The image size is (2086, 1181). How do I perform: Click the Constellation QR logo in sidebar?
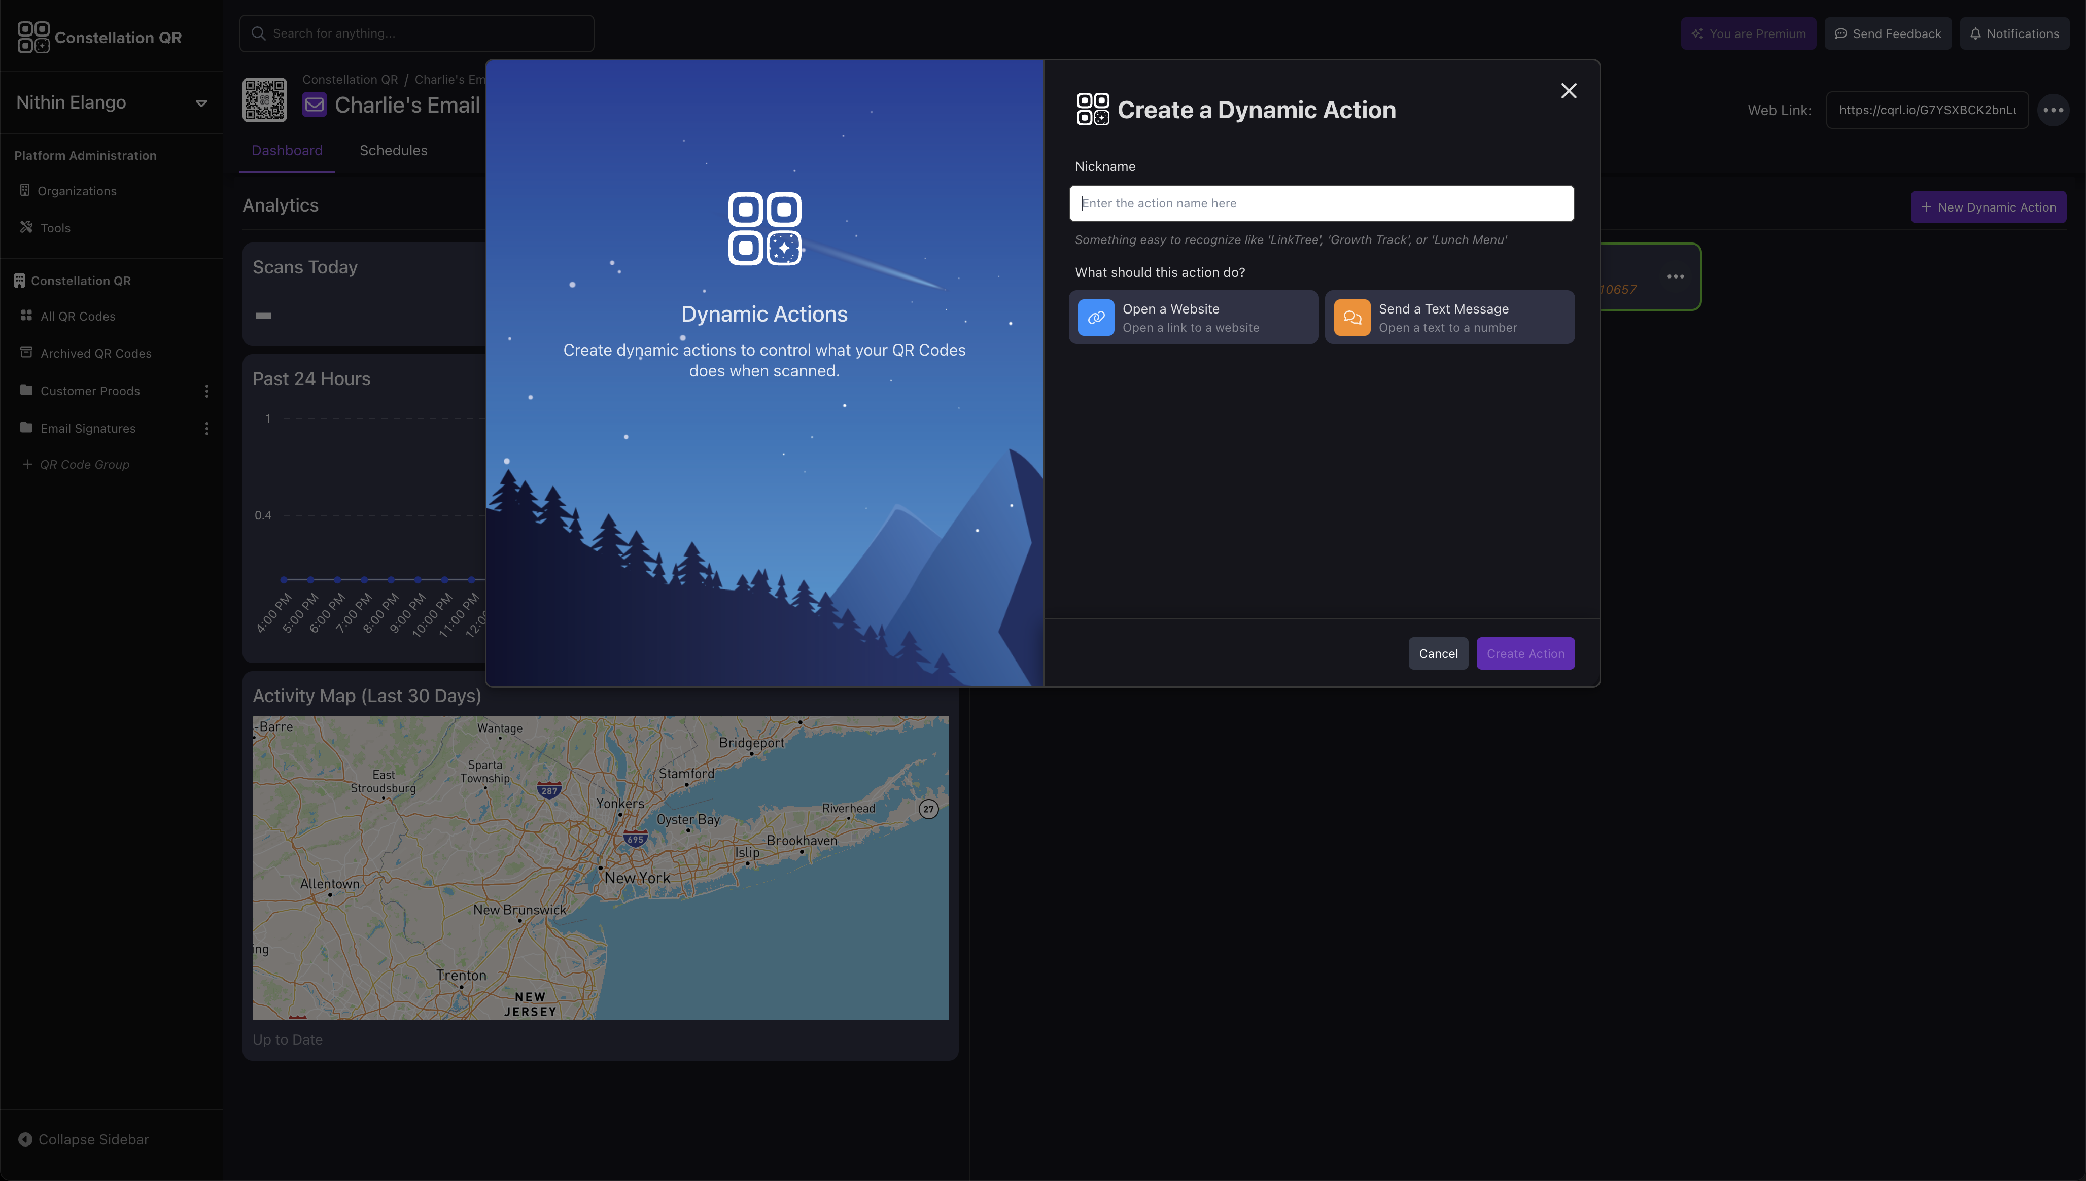[99, 38]
